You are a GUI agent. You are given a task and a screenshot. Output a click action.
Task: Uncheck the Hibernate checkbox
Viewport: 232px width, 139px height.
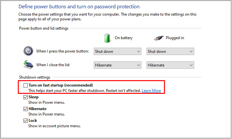[x=25, y=109]
